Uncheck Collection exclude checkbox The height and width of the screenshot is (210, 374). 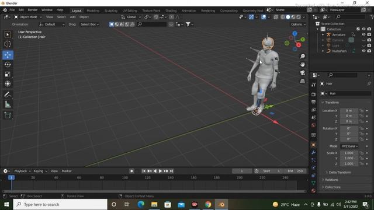(x=358, y=29)
